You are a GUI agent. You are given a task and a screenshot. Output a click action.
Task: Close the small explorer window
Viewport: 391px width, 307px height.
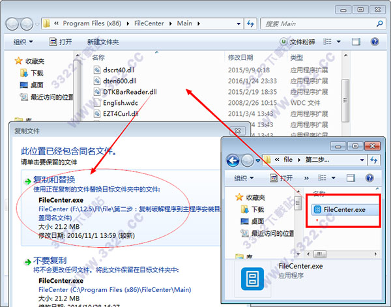pos(372,146)
